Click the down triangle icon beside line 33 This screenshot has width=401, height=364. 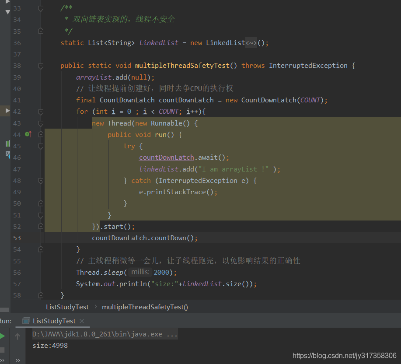point(8,12)
